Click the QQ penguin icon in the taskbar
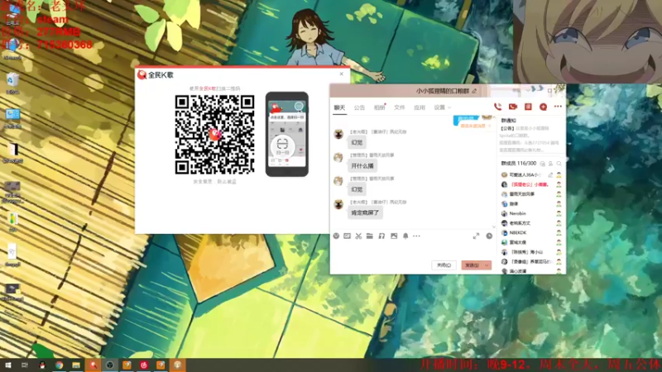This screenshot has width=662, height=372. pyautogui.click(x=42, y=365)
